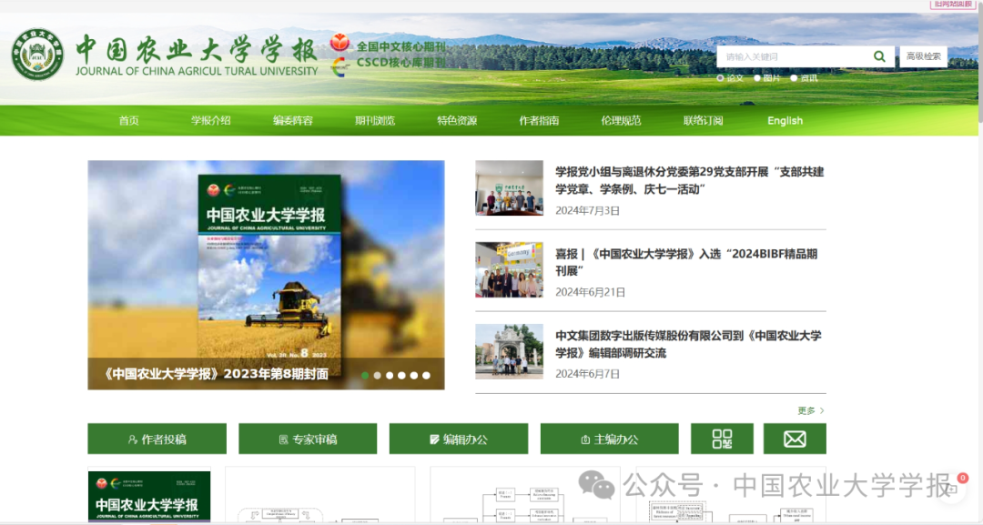The image size is (983, 525).
Task: Open the 编委阵容 nav item
Action: pos(293,120)
